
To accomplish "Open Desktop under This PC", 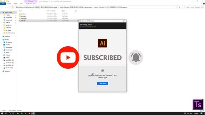I will click(x=8, y=45).
